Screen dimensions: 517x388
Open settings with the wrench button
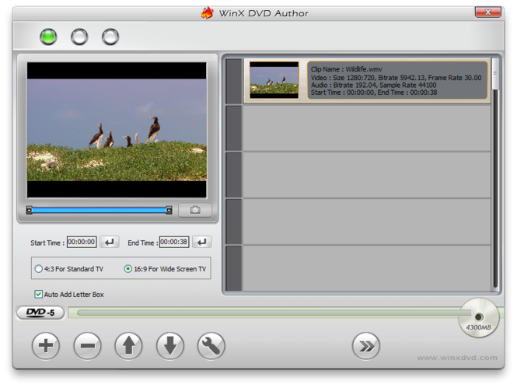coord(211,346)
